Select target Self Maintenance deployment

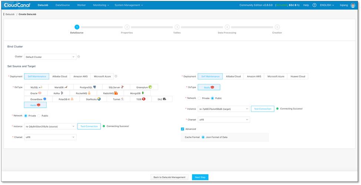210,76
